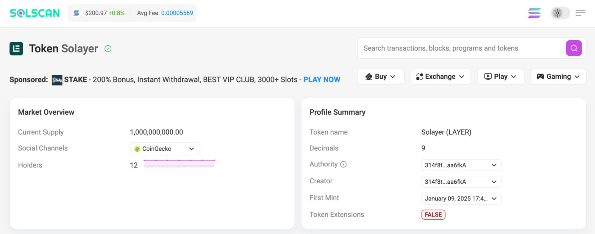Open the Exchange menu
Image resolution: width=595 pixels, height=234 pixels.
tap(441, 77)
